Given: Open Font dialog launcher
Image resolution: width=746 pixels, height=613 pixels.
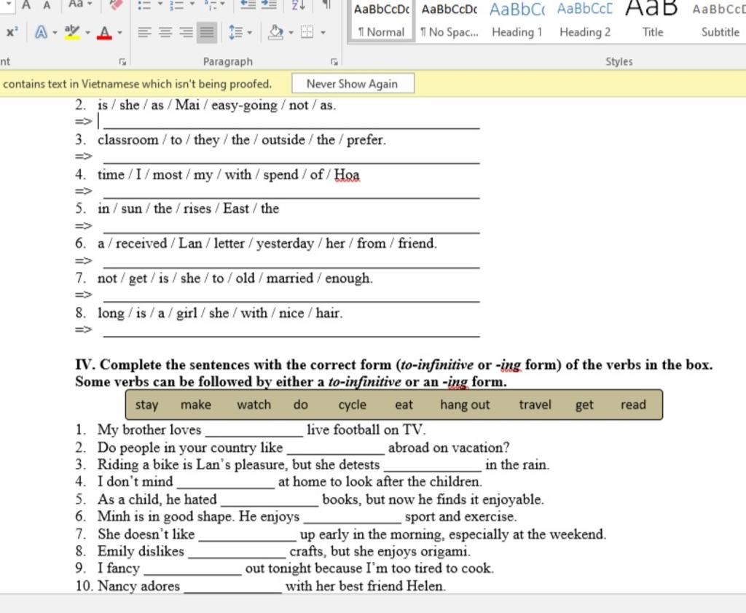Looking at the screenshot, I should coord(122,62).
